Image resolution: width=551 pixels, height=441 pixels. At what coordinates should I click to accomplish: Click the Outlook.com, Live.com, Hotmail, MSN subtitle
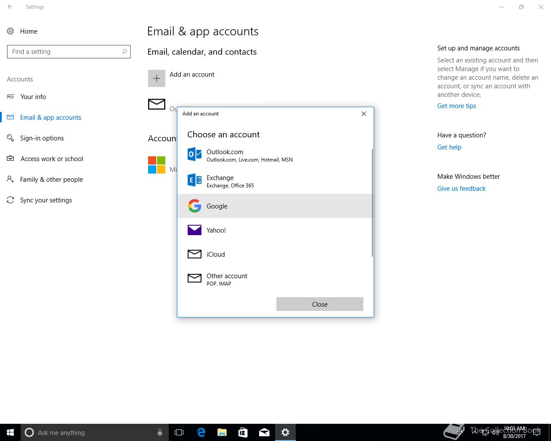pyautogui.click(x=250, y=160)
